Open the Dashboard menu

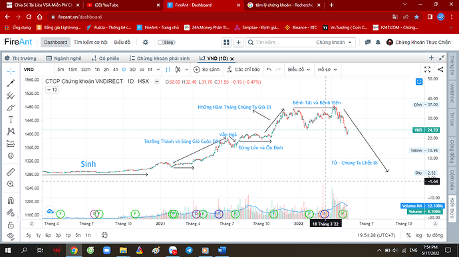click(x=55, y=43)
